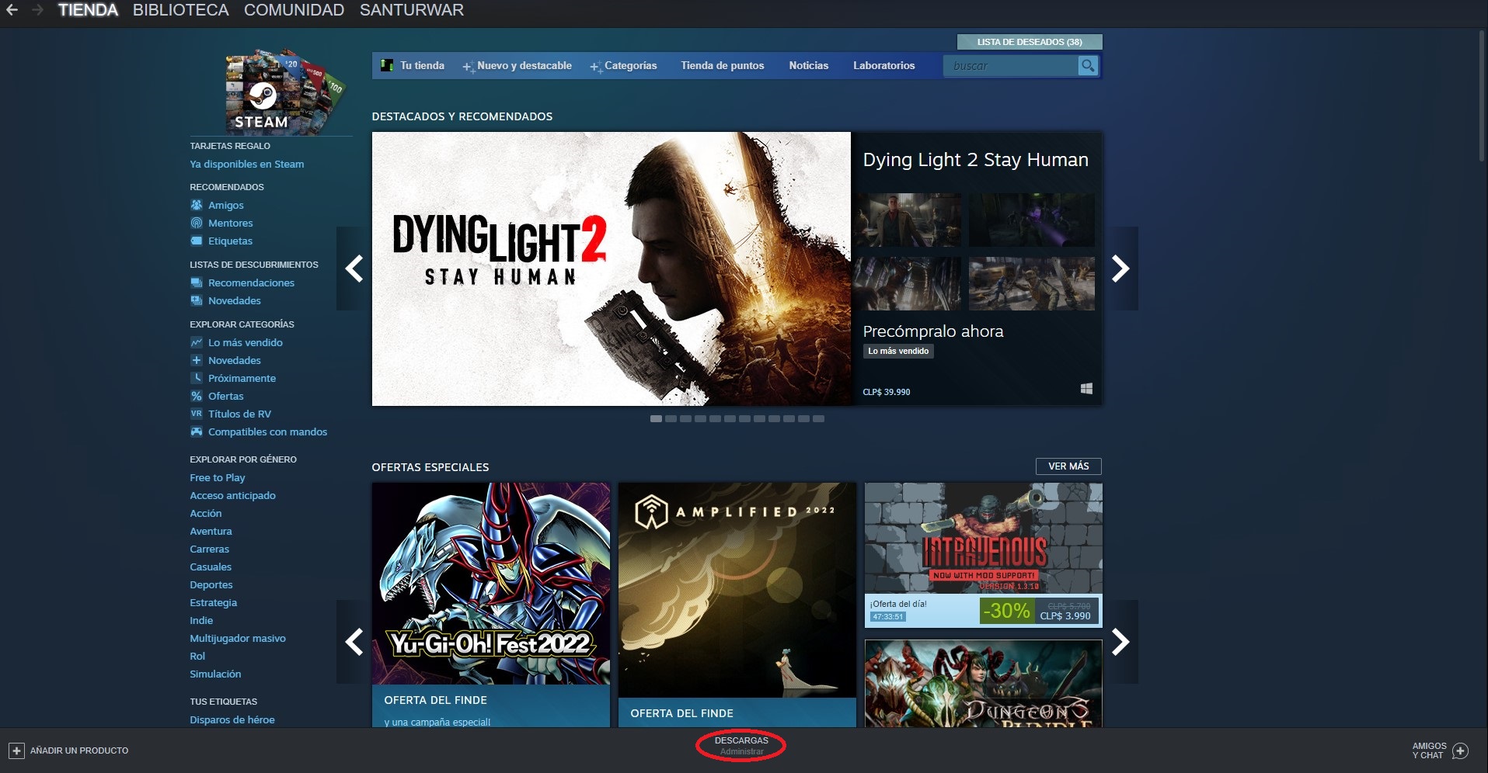
Task: Open the Free to Play genre link
Action: pos(218,477)
